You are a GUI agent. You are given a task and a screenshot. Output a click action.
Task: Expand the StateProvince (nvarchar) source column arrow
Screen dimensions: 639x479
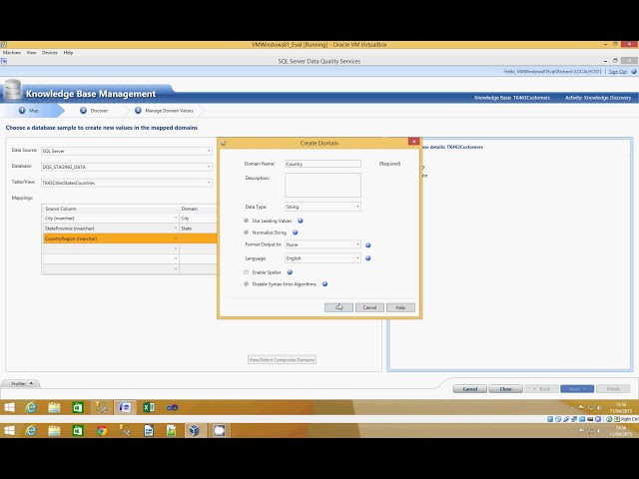(176, 229)
